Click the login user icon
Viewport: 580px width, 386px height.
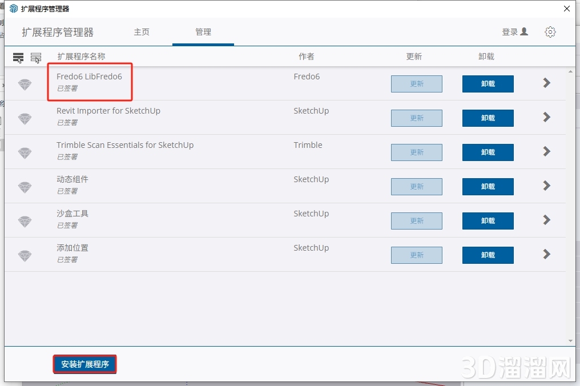524,32
